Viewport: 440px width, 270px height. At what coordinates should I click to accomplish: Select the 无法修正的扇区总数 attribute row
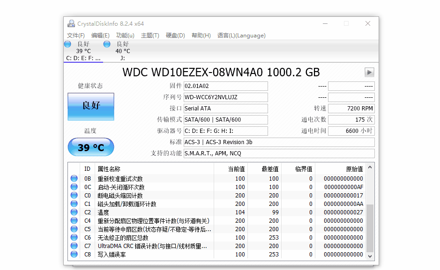click(x=217, y=238)
